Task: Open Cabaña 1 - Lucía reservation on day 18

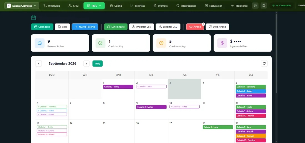Action: (218, 127)
